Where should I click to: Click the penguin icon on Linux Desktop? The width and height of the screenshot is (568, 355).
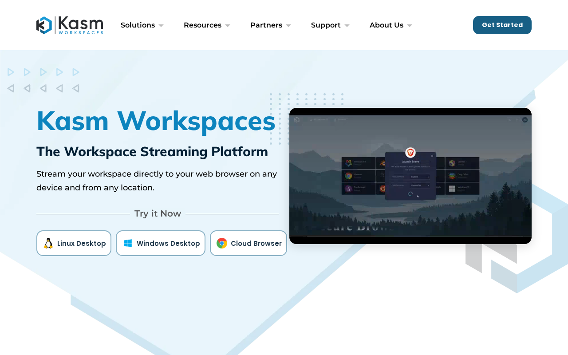(x=48, y=243)
